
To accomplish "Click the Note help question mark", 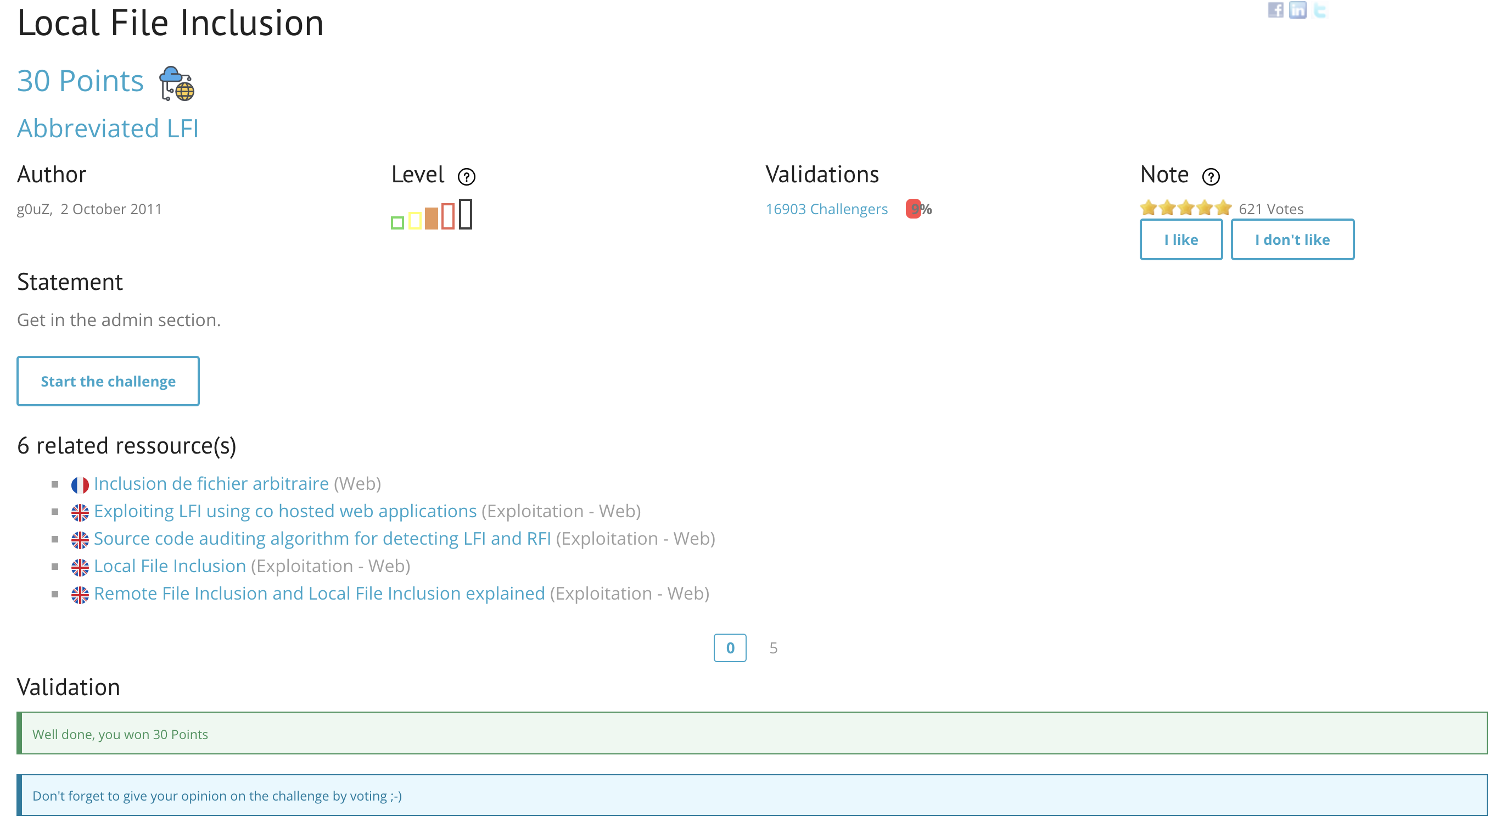I will [1211, 177].
